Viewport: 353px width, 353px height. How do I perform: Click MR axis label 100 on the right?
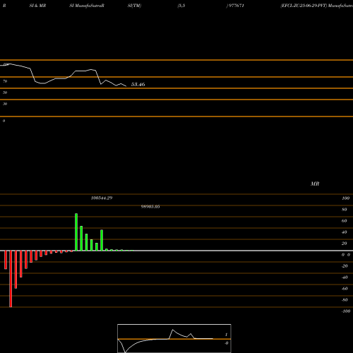[x=345, y=198]
